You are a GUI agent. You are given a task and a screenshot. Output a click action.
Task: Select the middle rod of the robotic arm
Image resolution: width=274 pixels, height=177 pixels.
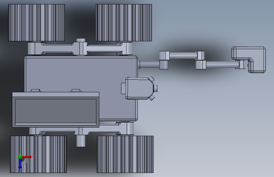[x=183, y=55]
